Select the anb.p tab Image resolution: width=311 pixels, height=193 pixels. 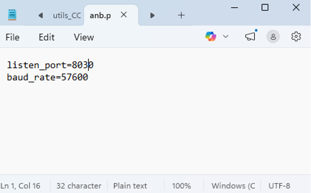[101, 16]
